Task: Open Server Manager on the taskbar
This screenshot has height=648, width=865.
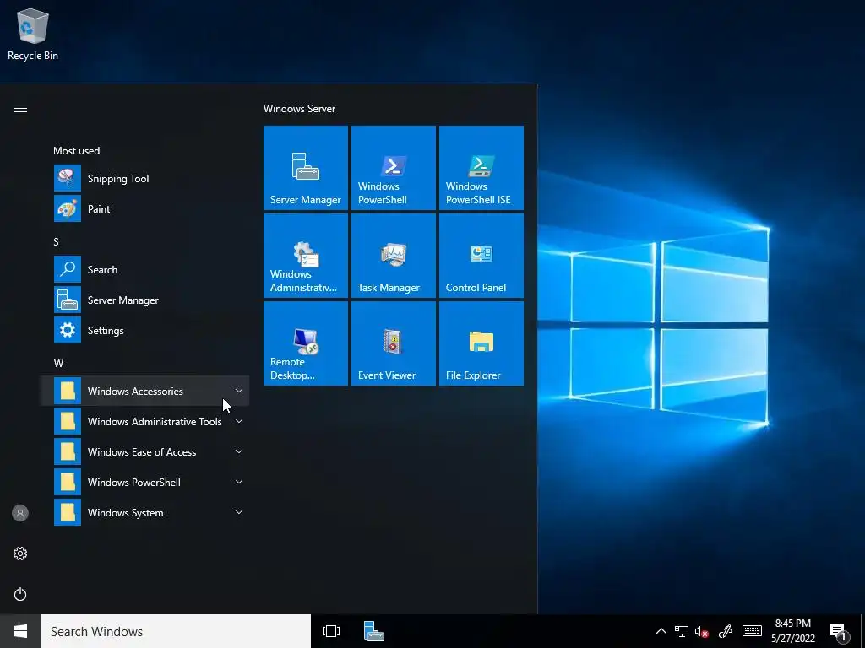Action: pos(374,631)
